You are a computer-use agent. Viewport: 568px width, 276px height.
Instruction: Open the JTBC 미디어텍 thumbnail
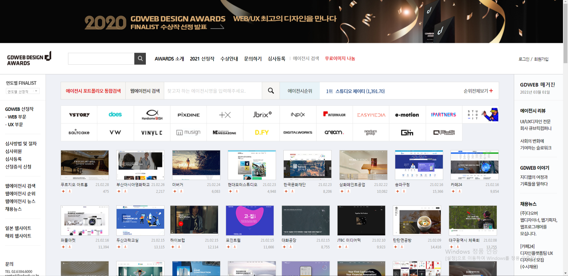[361, 220]
